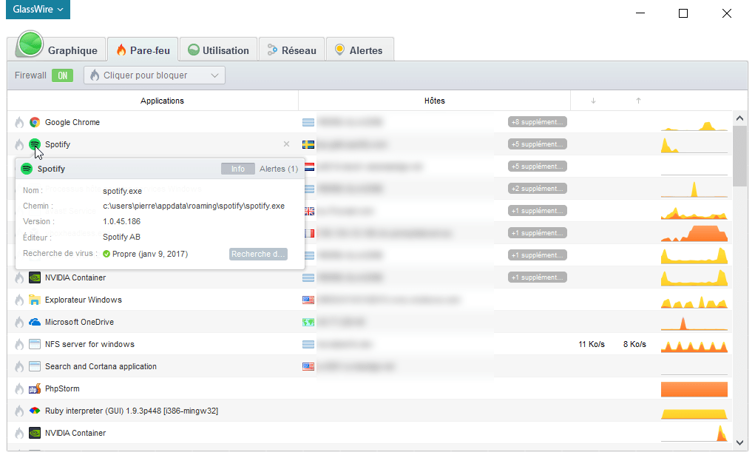
Task: Click Swedish flag on Spotify host
Action: click(x=308, y=144)
